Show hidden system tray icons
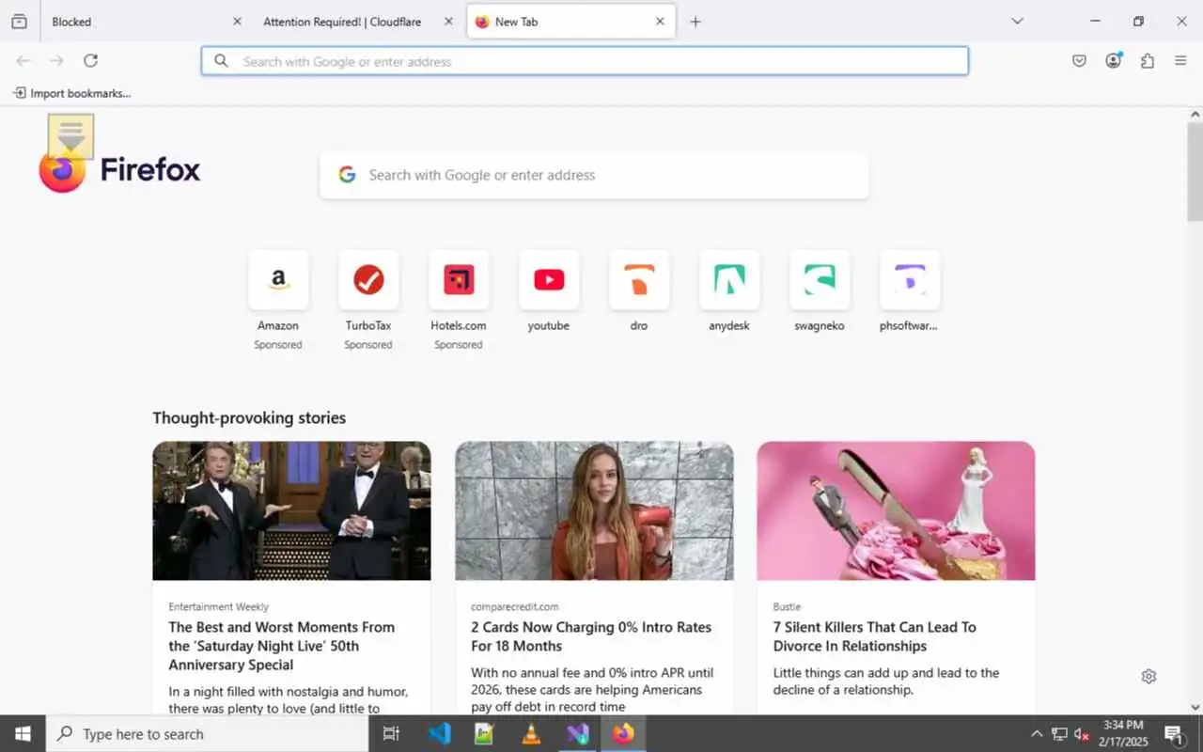The height and width of the screenshot is (752, 1203). [x=1037, y=734]
